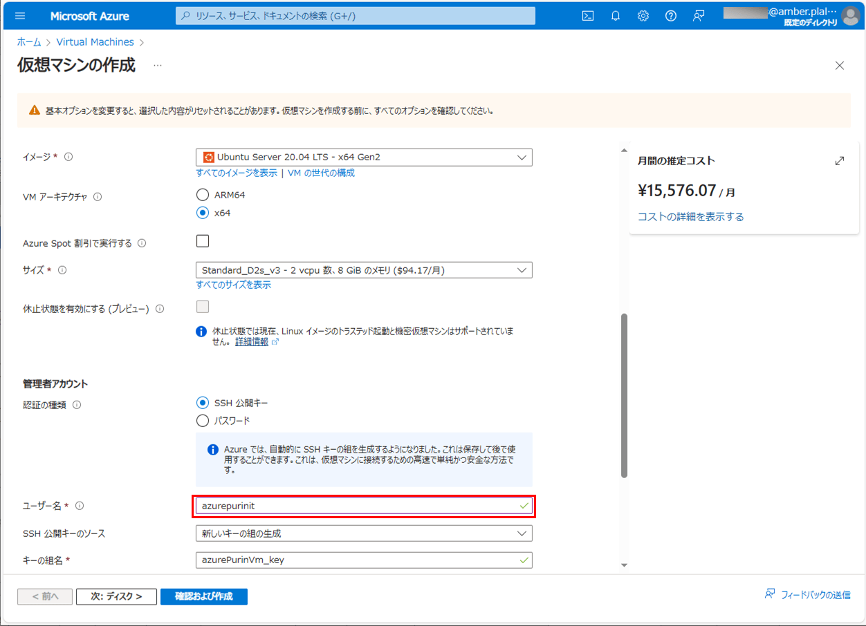The height and width of the screenshot is (626, 866).
Task: Click the form's vertical scrollbar thumb
Action: pos(624,396)
